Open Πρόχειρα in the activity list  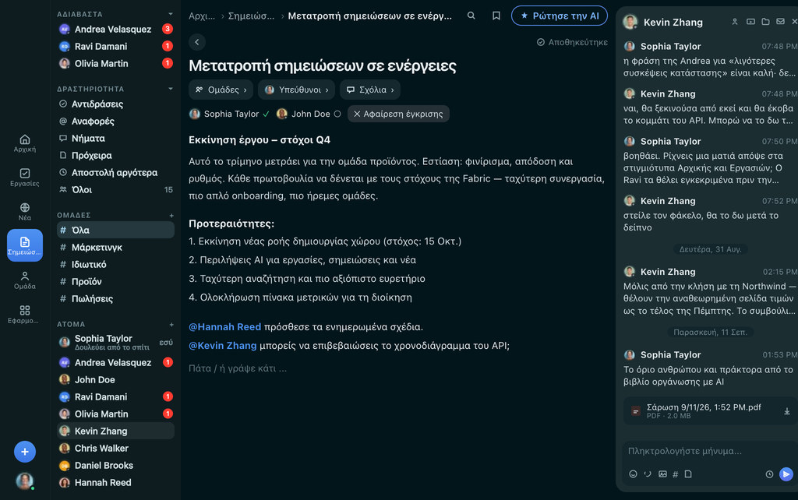(115, 155)
